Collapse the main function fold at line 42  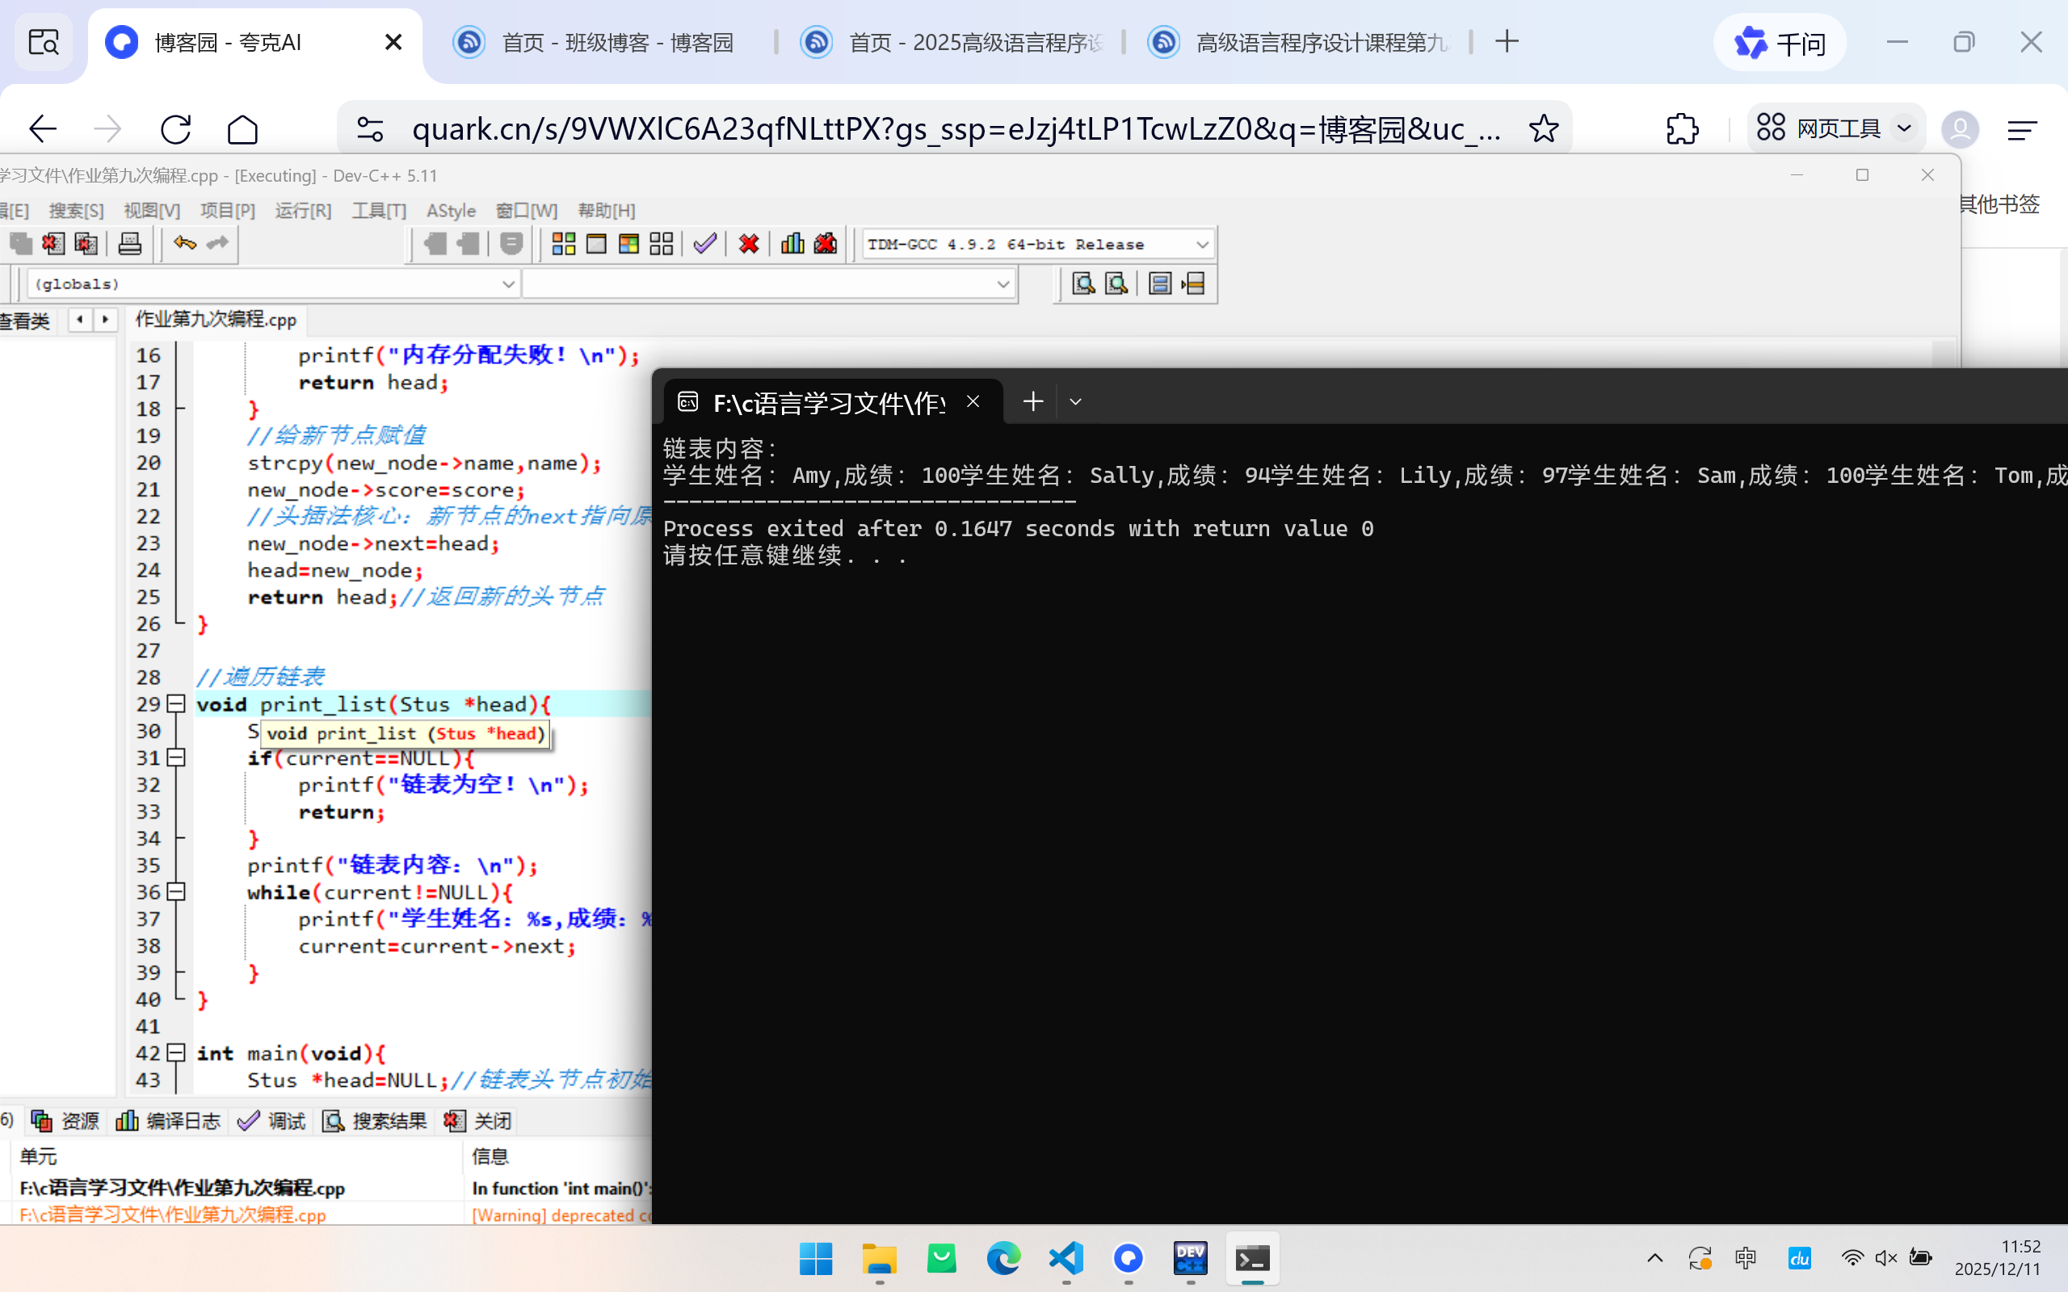point(176,1053)
